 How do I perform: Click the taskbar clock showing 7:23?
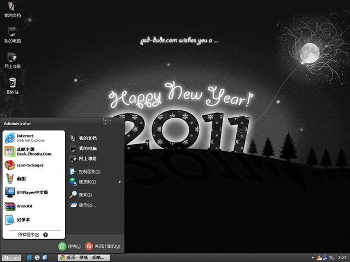[342, 258]
